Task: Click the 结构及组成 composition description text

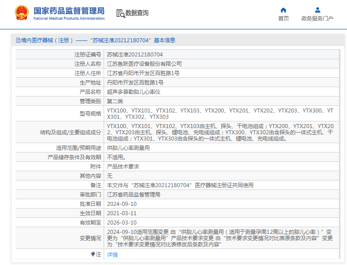Action: [220, 132]
